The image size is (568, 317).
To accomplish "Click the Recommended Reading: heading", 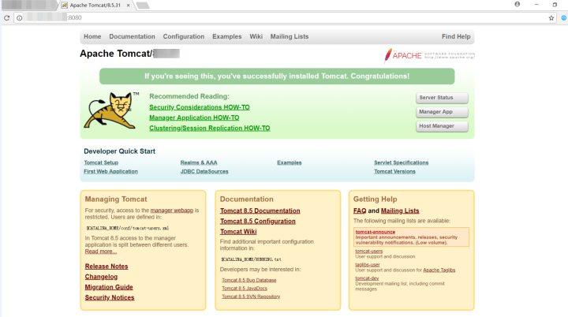I will 189,96.
